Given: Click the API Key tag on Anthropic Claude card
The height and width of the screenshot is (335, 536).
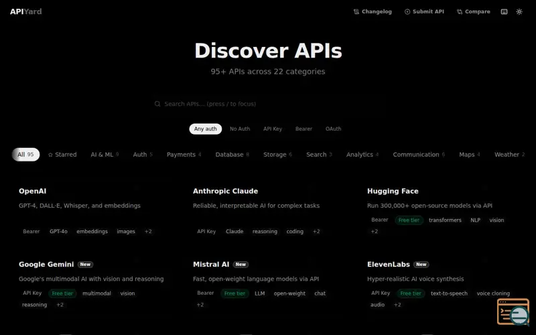Looking at the screenshot, I should coord(206,231).
